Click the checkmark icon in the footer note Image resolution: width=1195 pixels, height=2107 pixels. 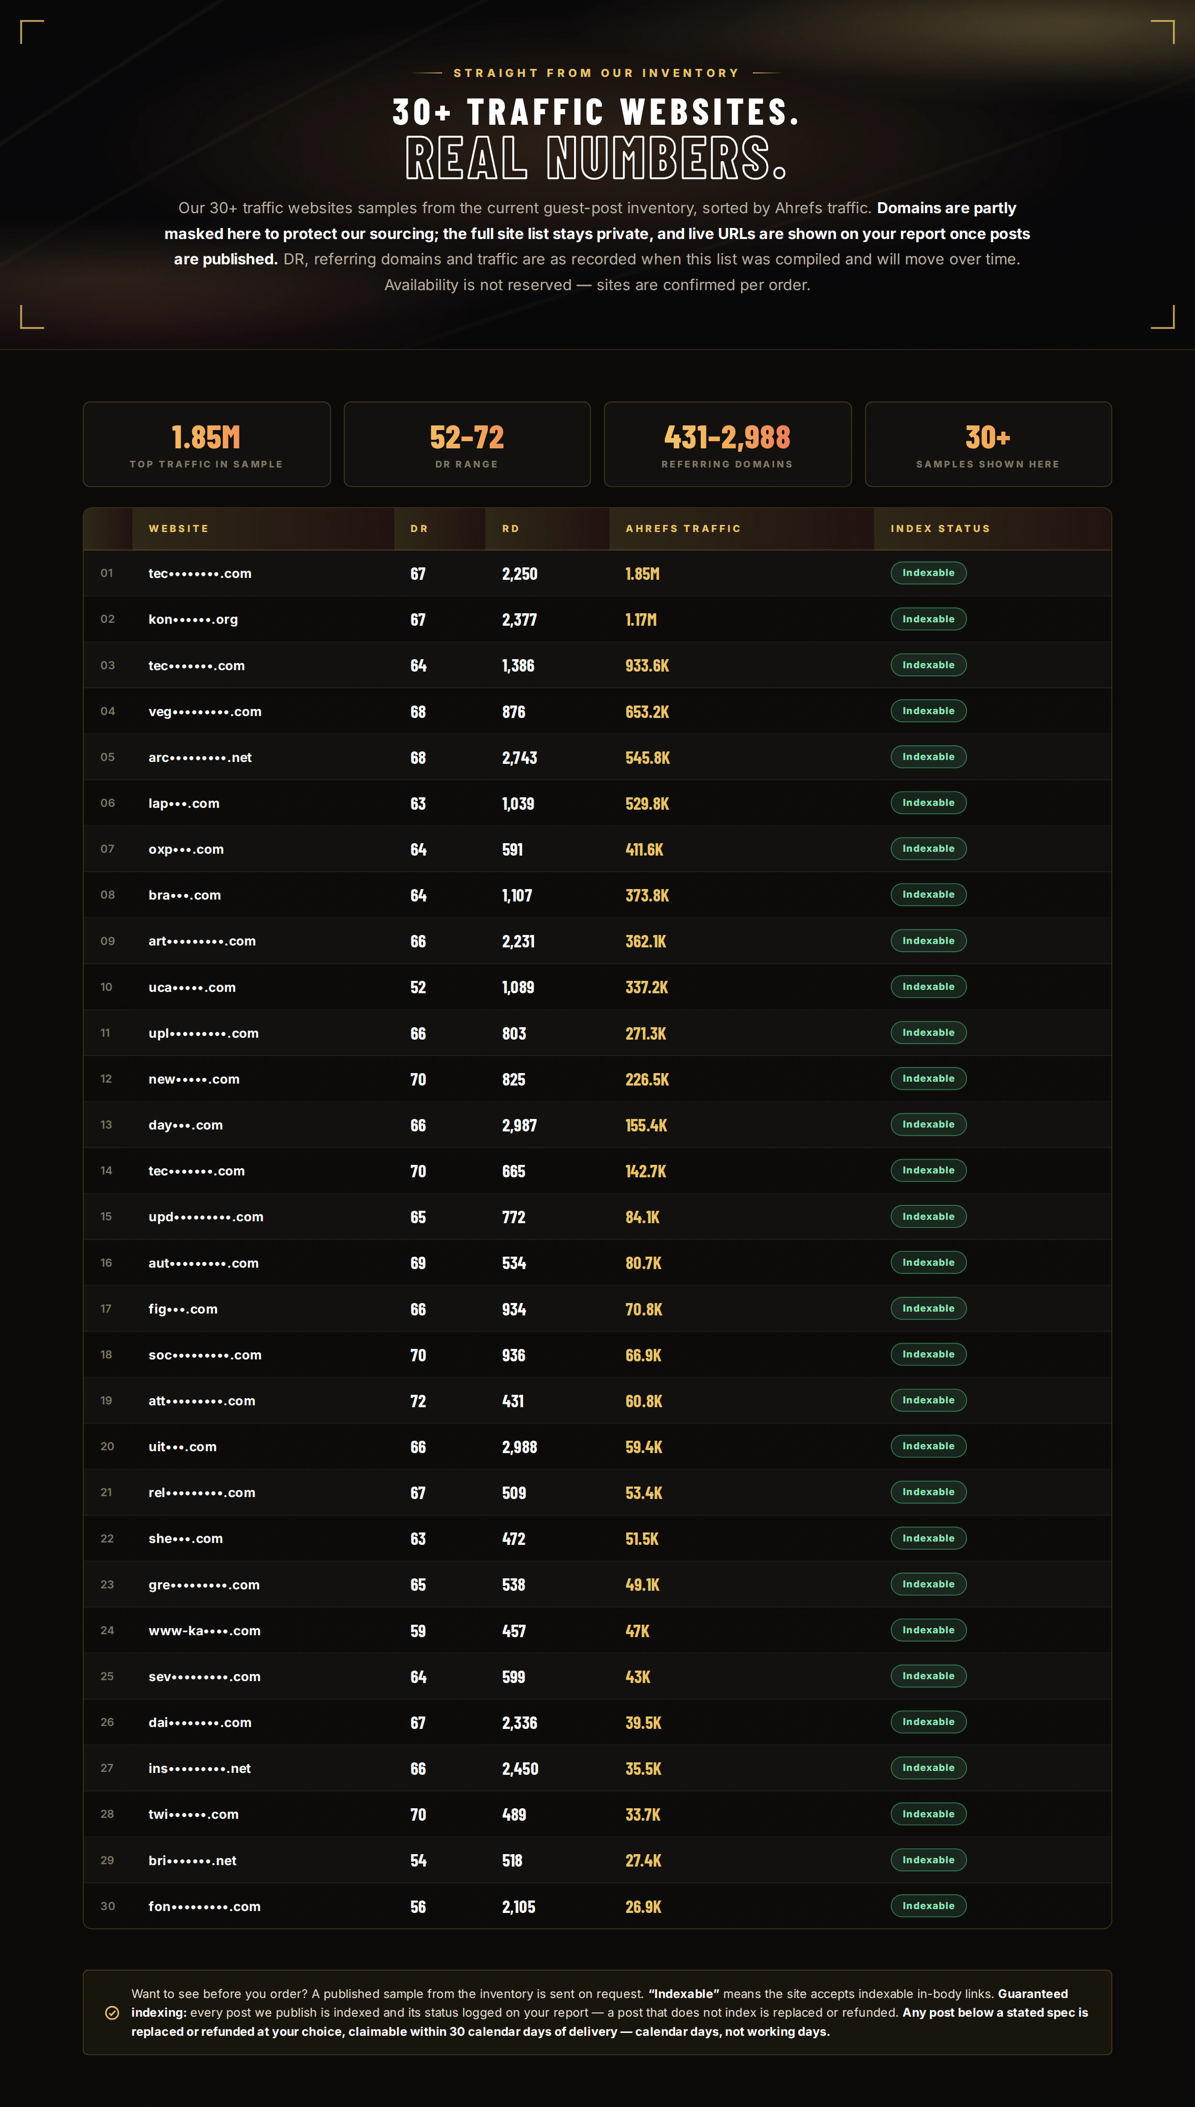(112, 2013)
